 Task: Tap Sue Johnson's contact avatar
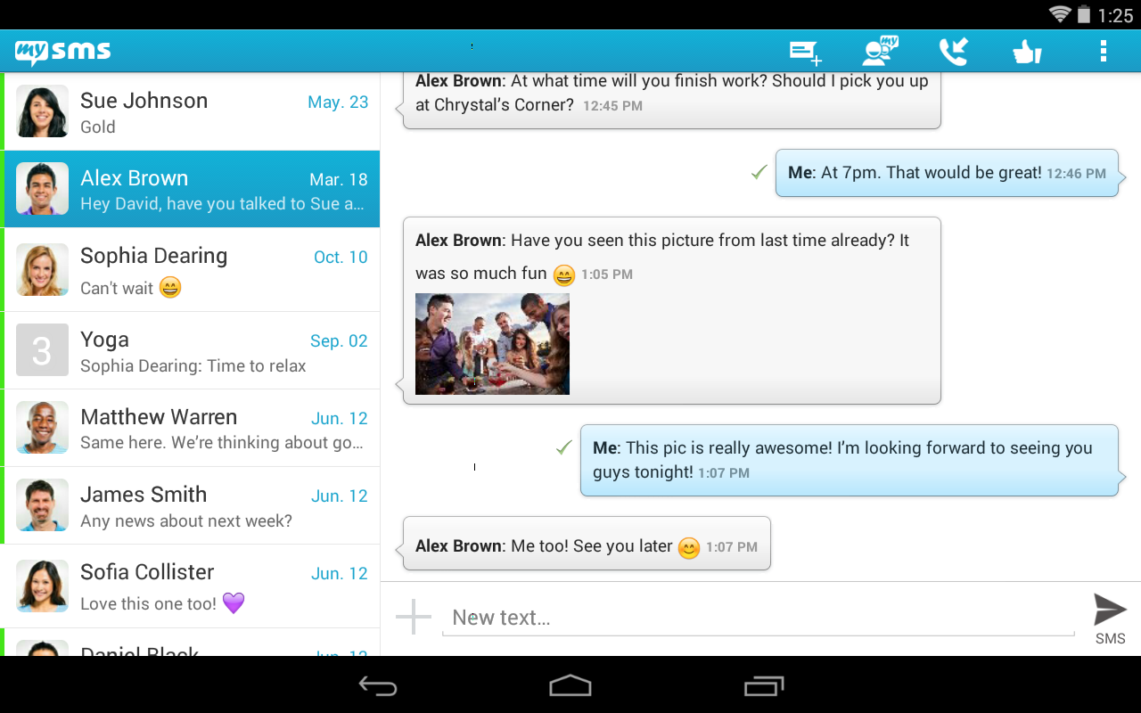tap(42, 111)
